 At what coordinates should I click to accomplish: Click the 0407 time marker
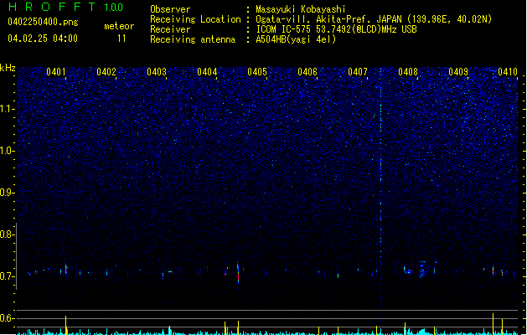[x=358, y=72]
